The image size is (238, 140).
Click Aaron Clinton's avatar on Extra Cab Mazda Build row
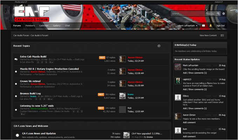click(x=122, y=59)
